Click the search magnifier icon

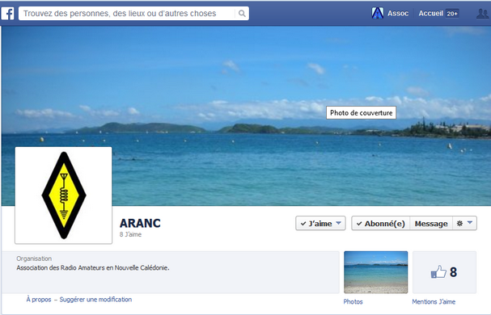242,14
